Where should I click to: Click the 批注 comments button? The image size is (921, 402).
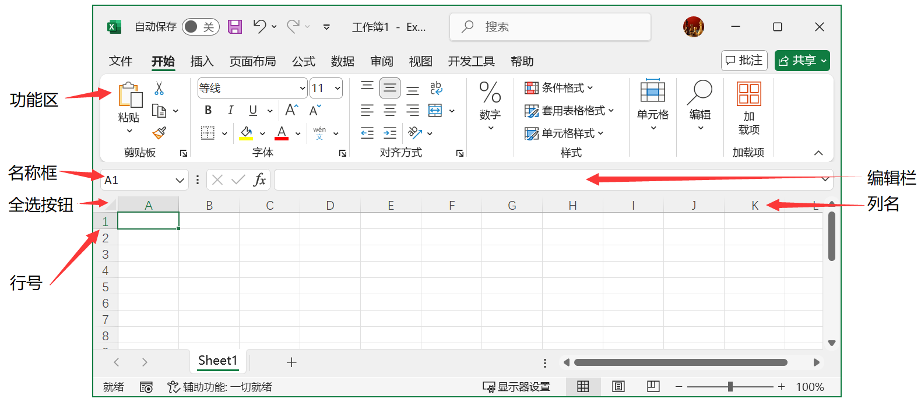(744, 61)
